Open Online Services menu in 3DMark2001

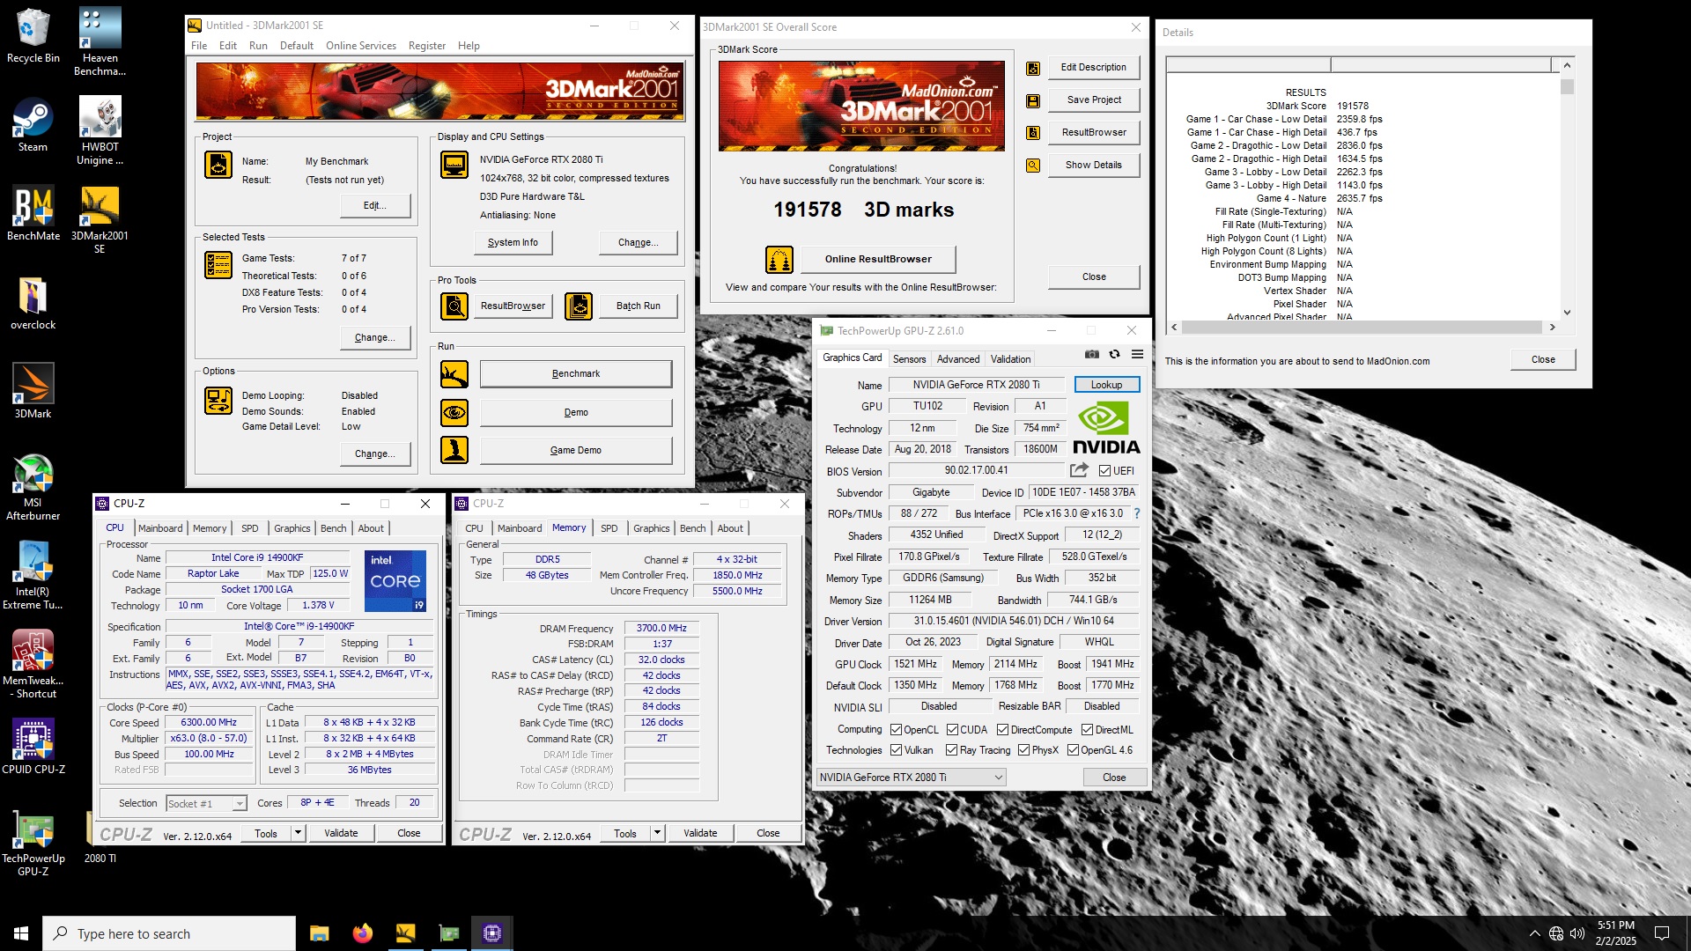tap(360, 46)
